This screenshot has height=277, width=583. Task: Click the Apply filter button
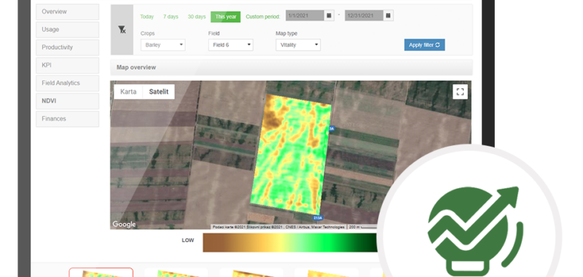tap(425, 45)
